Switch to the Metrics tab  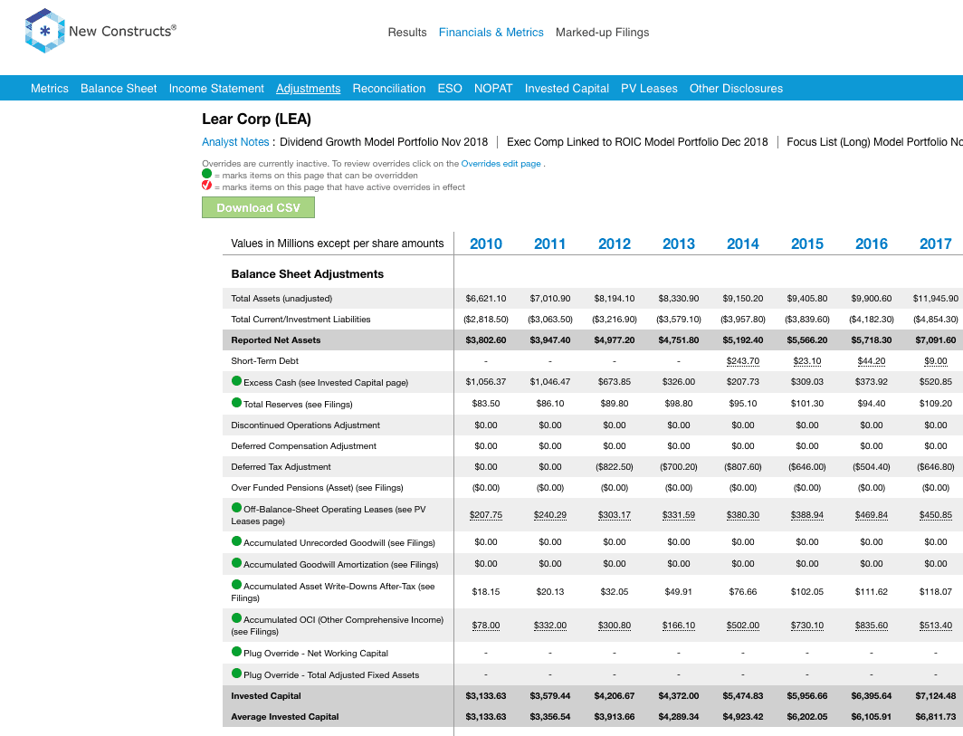(50, 89)
